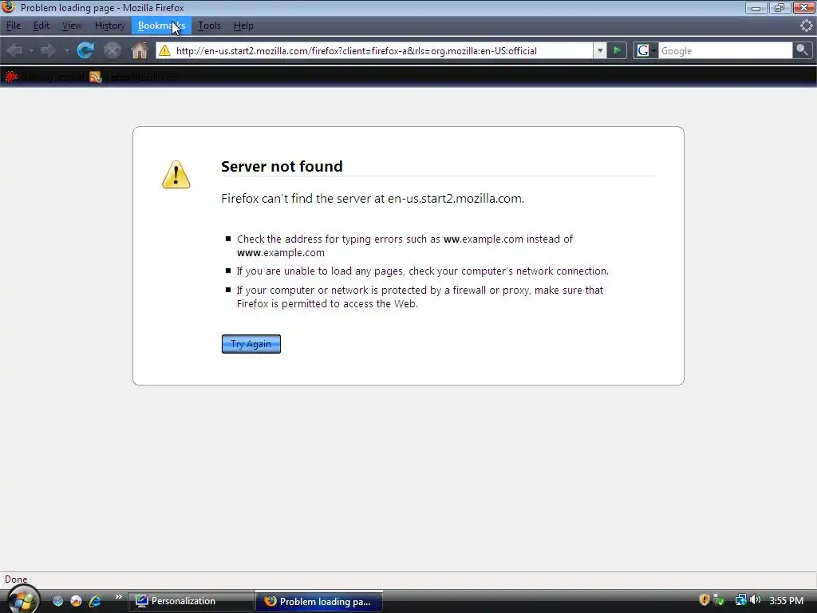This screenshot has height=613, width=817.
Task: Click the yellow warning icon in address bar
Action: 164,50
